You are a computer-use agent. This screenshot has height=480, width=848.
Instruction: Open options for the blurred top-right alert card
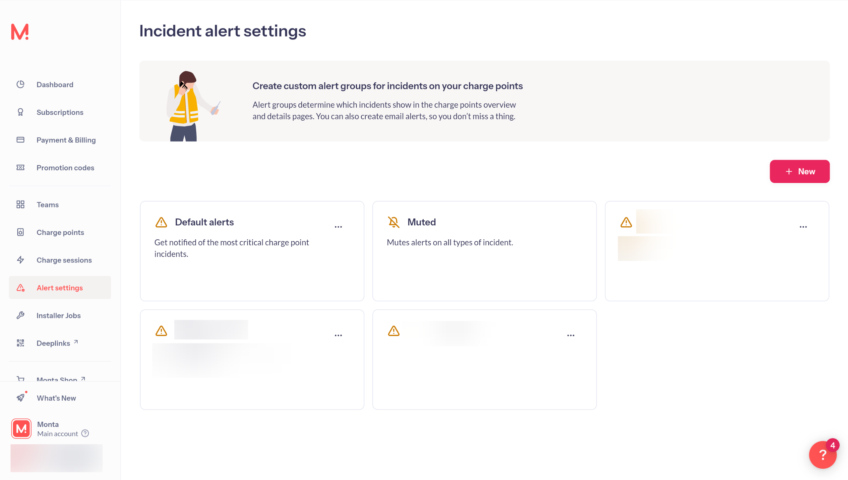click(803, 227)
